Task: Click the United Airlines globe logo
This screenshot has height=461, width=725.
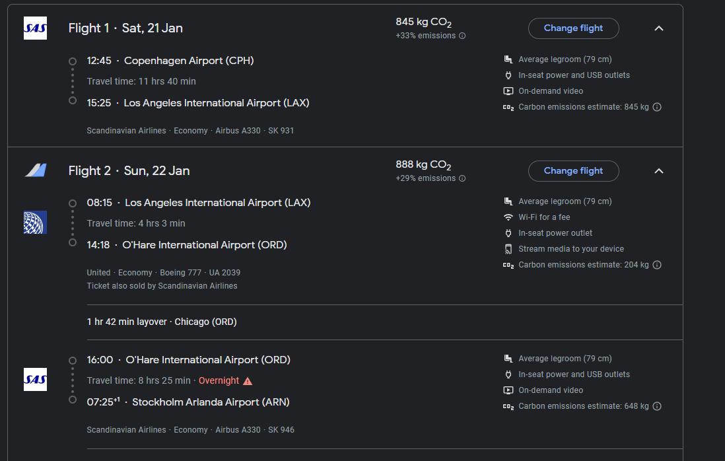Action: tap(35, 223)
